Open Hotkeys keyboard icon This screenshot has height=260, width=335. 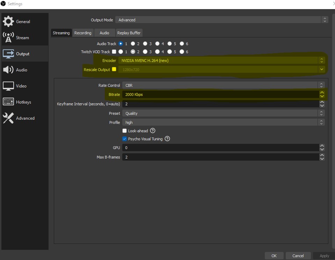coord(8,101)
